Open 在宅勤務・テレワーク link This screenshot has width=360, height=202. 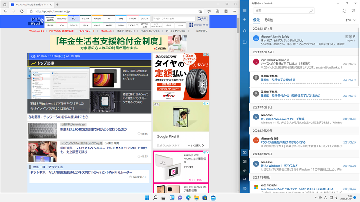tap(60, 117)
